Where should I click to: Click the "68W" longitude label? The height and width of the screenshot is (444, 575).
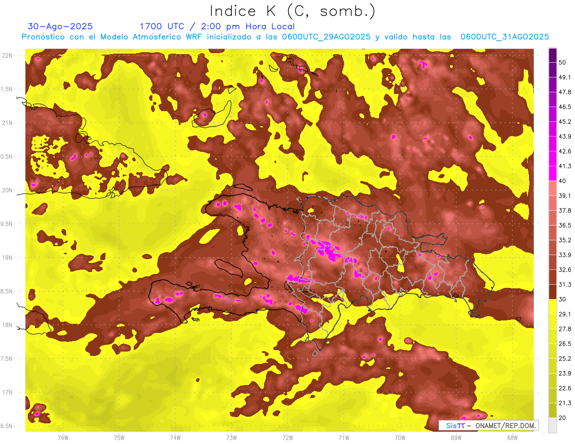pyautogui.click(x=512, y=437)
